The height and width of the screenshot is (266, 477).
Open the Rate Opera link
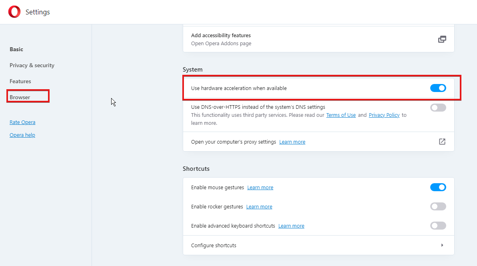[22, 122]
